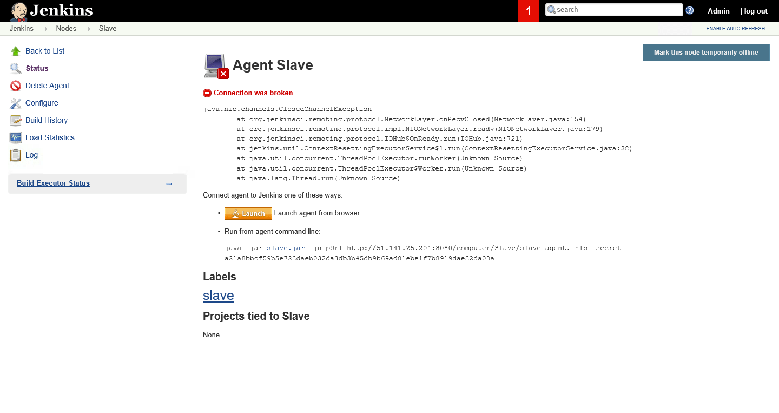The image size is (779, 413).
Task: Open Configure via the wrench and screwdriver icon
Action: pyautogui.click(x=15, y=103)
